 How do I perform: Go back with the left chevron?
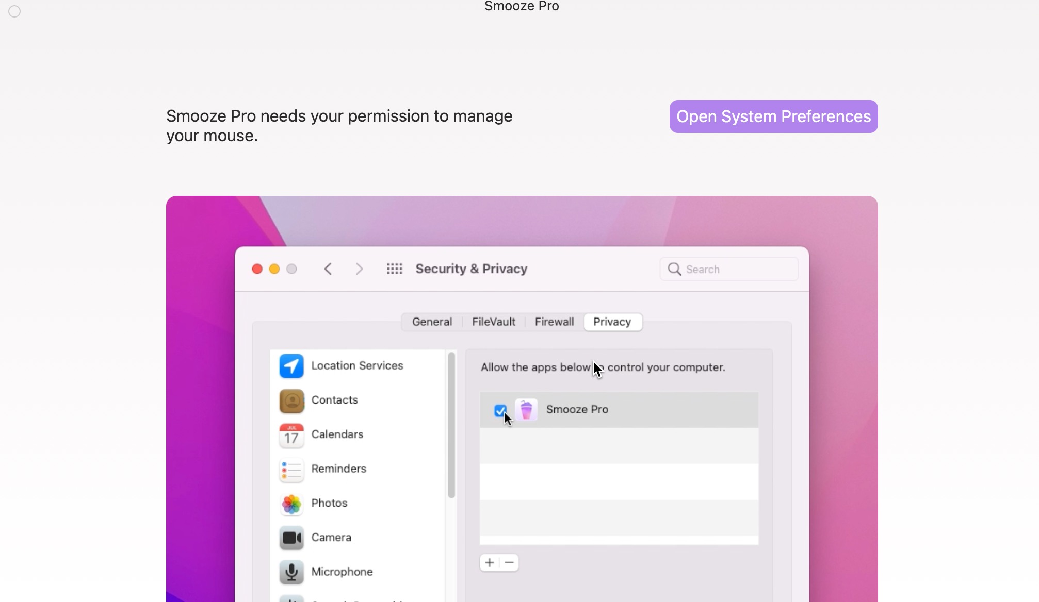point(328,269)
